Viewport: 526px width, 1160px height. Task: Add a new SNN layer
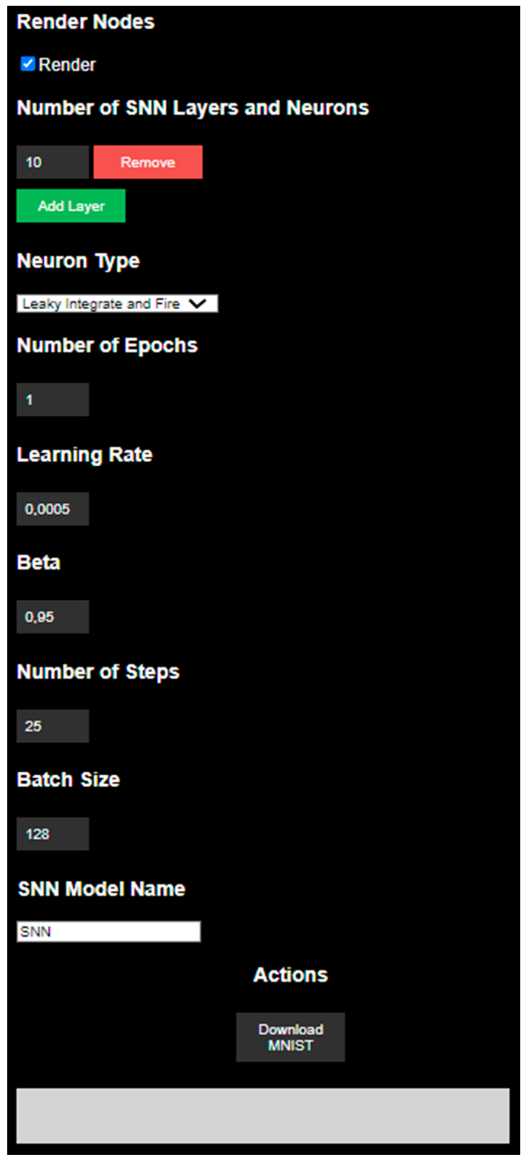click(71, 206)
